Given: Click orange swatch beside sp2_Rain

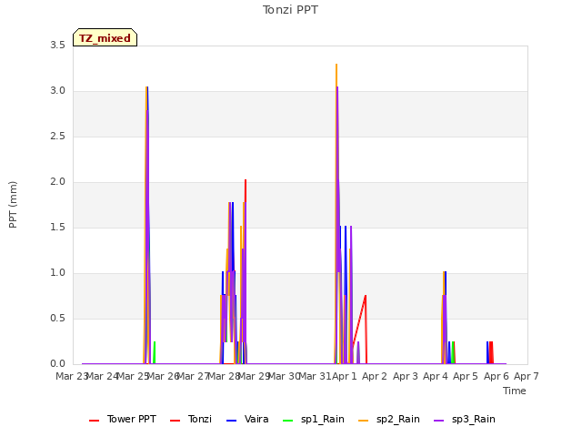Looking at the screenshot, I should tap(364, 421).
